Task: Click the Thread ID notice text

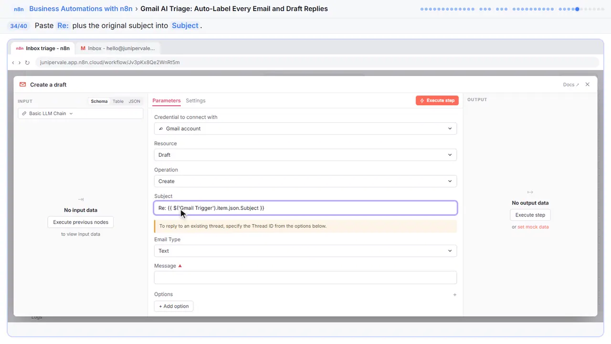Action: tap(243, 226)
